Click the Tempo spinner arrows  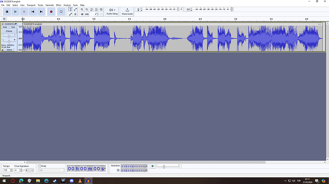(12, 170)
